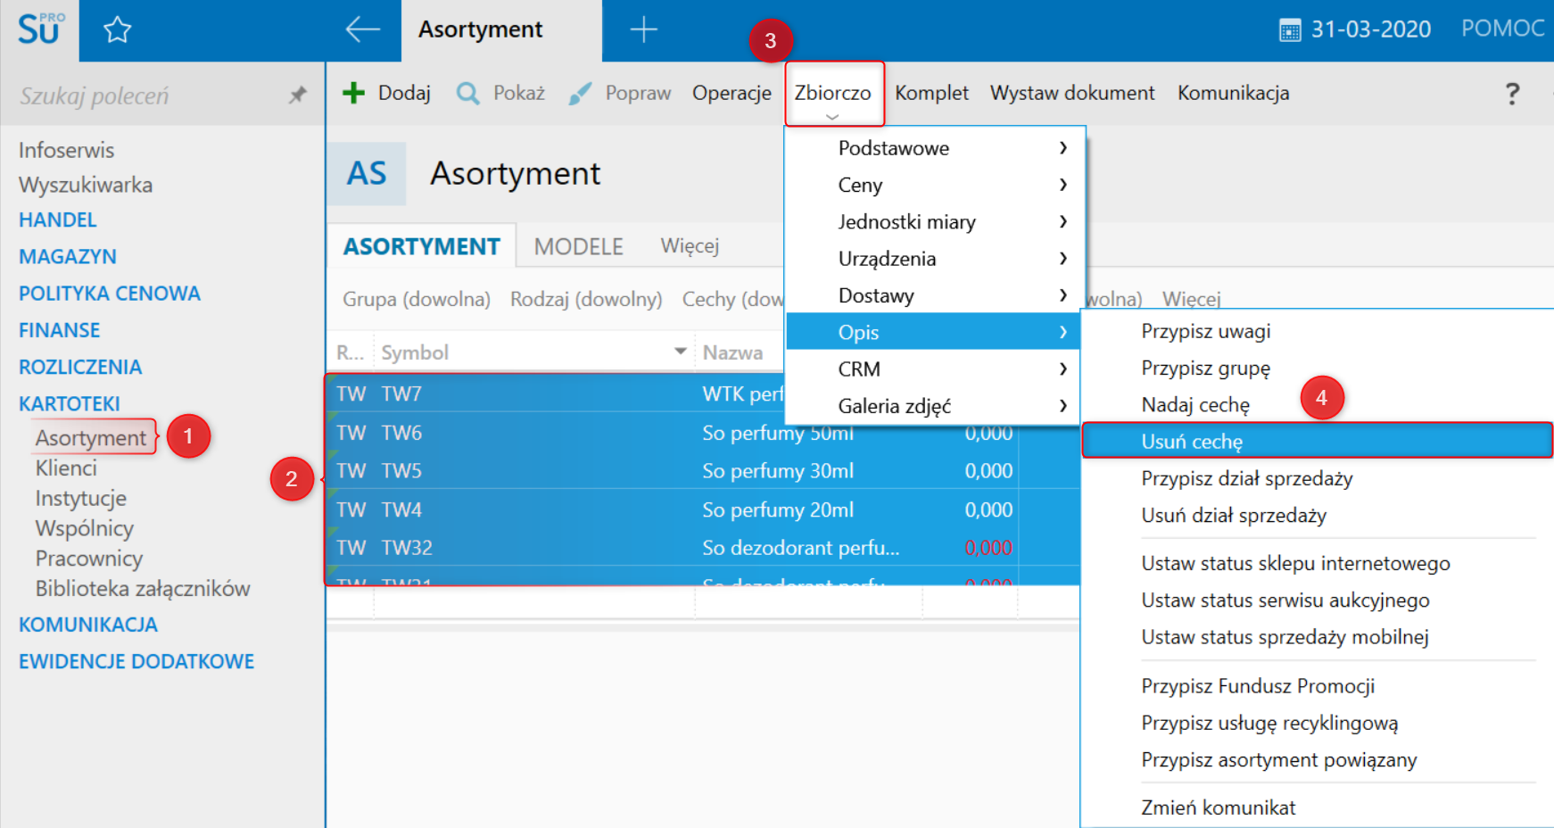
Task: Focus the Szukaj poleceń search field
Action: click(147, 95)
